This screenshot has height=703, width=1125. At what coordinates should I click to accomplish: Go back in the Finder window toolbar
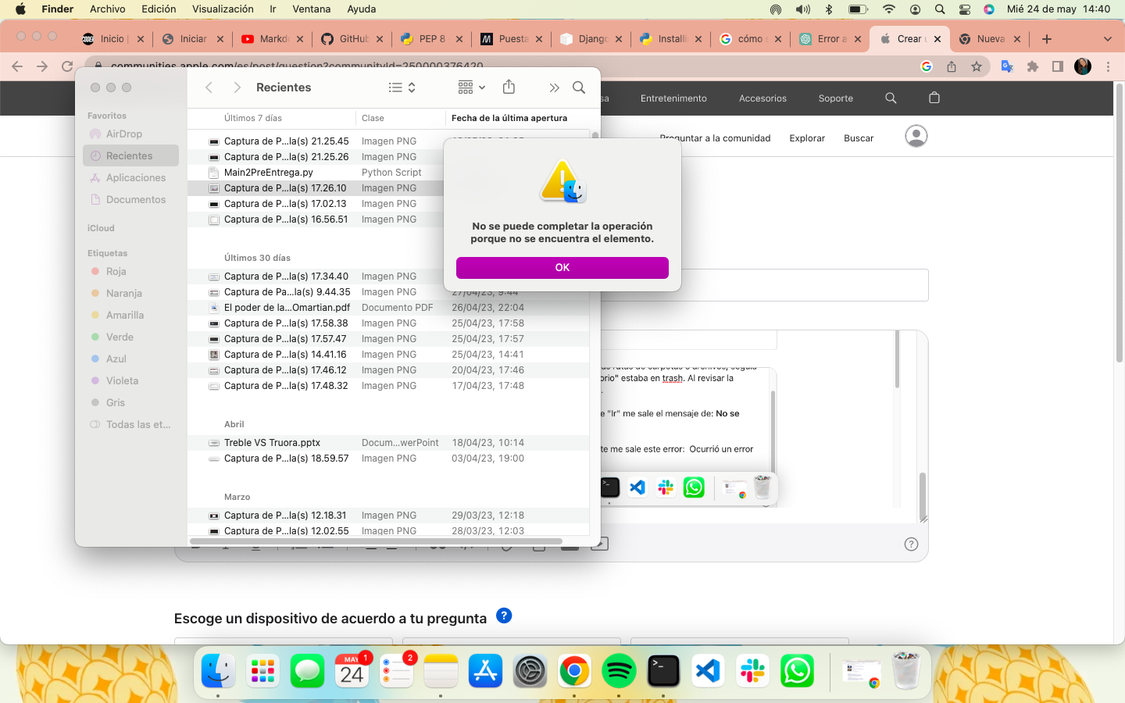[x=209, y=87]
